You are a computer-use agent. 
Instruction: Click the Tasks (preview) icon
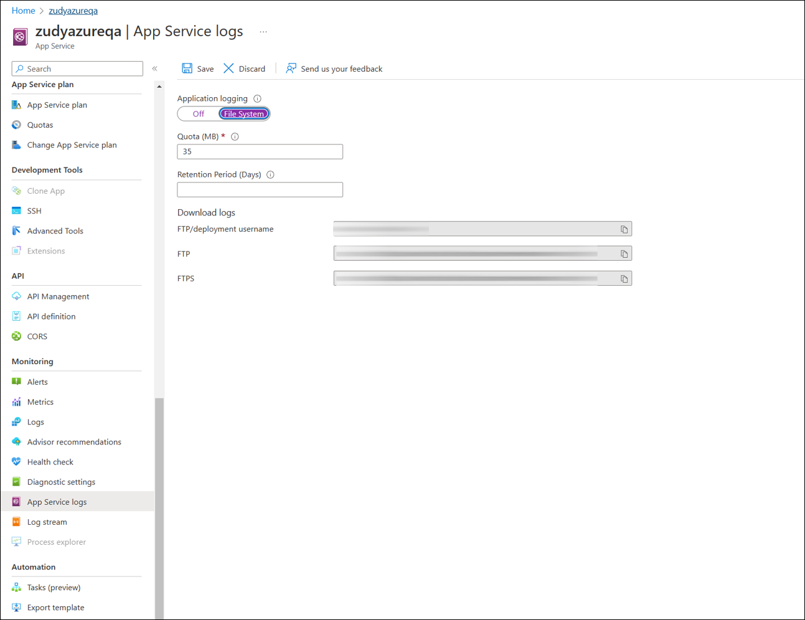coord(17,587)
